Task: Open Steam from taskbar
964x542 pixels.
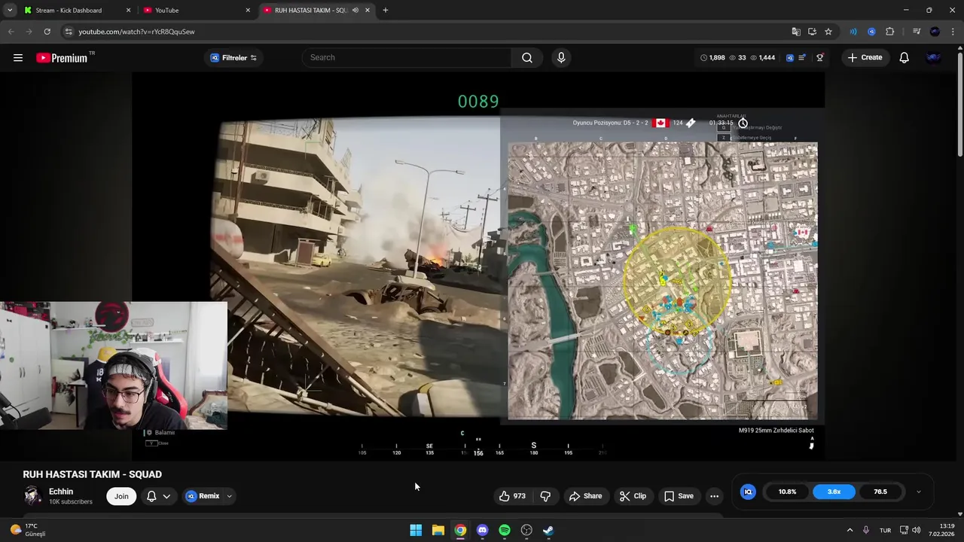Action: pyautogui.click(x=548, y=530)
